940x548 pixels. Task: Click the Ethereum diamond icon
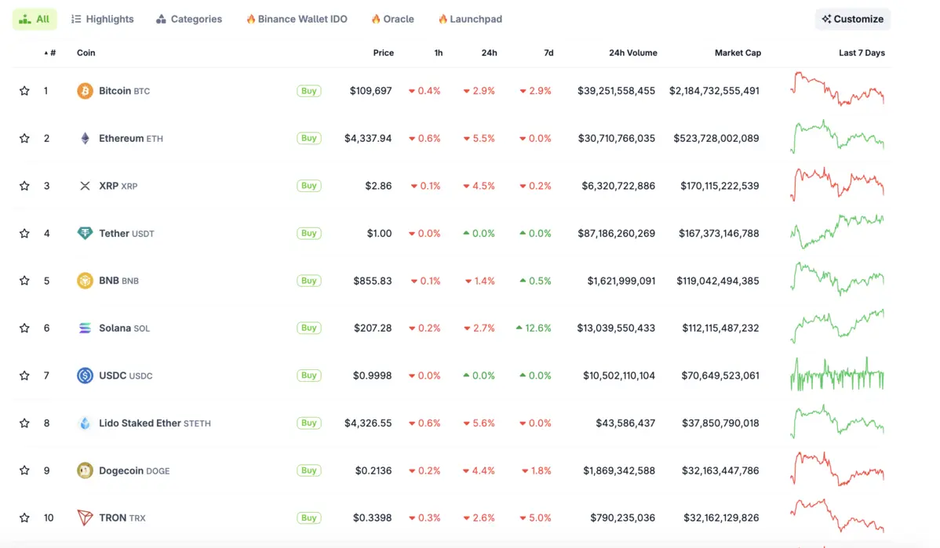pyautogui.click(x=85, y=139)
